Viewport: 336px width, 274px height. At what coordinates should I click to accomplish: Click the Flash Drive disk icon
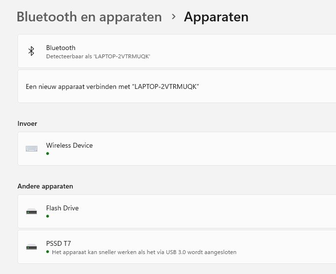pos(32,211)
